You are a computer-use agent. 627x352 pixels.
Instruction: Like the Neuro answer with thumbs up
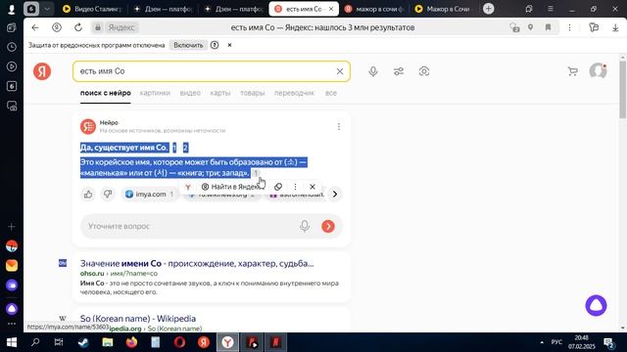(x=88, y=194)
